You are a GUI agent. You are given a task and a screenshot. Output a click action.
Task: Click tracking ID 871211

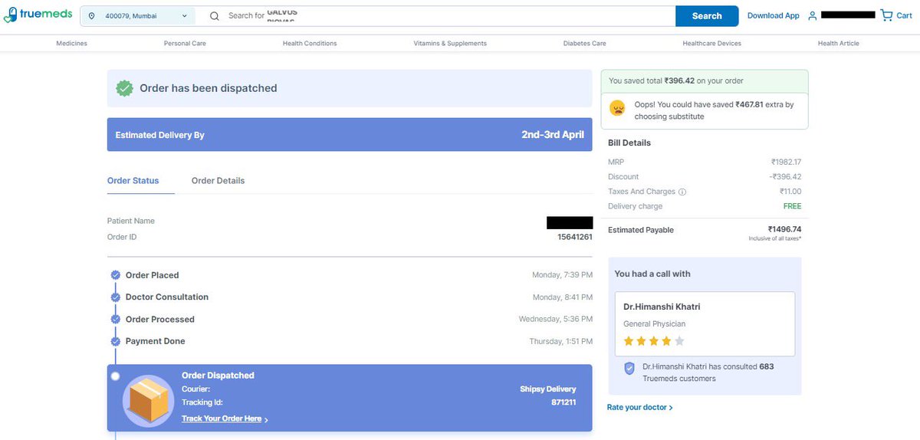point(563,402)
